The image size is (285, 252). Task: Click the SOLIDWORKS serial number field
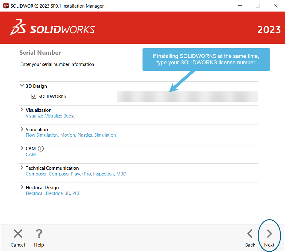[x=188, y=97]
